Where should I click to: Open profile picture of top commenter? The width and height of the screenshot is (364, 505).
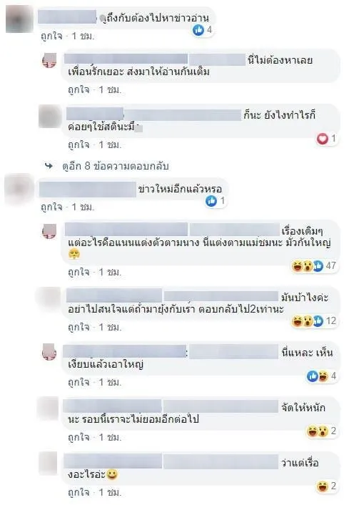(x=19, y=19)
